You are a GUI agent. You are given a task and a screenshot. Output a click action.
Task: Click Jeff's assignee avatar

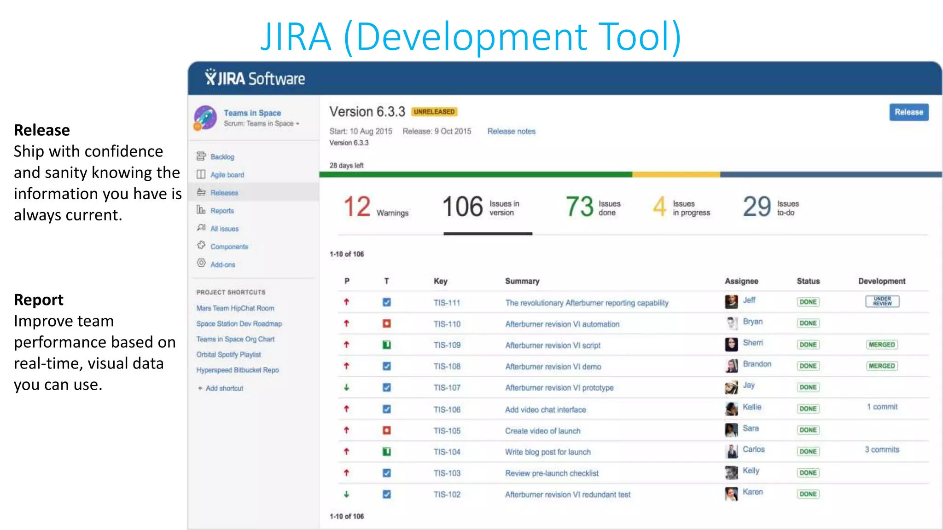tap(731, 302)
